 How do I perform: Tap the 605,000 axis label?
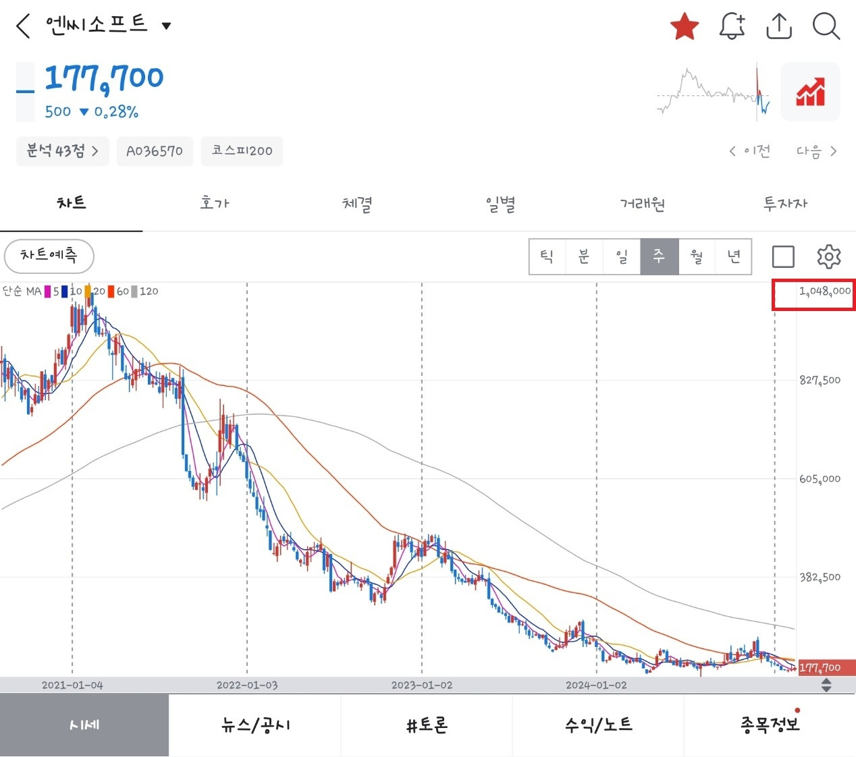point(820,479)
